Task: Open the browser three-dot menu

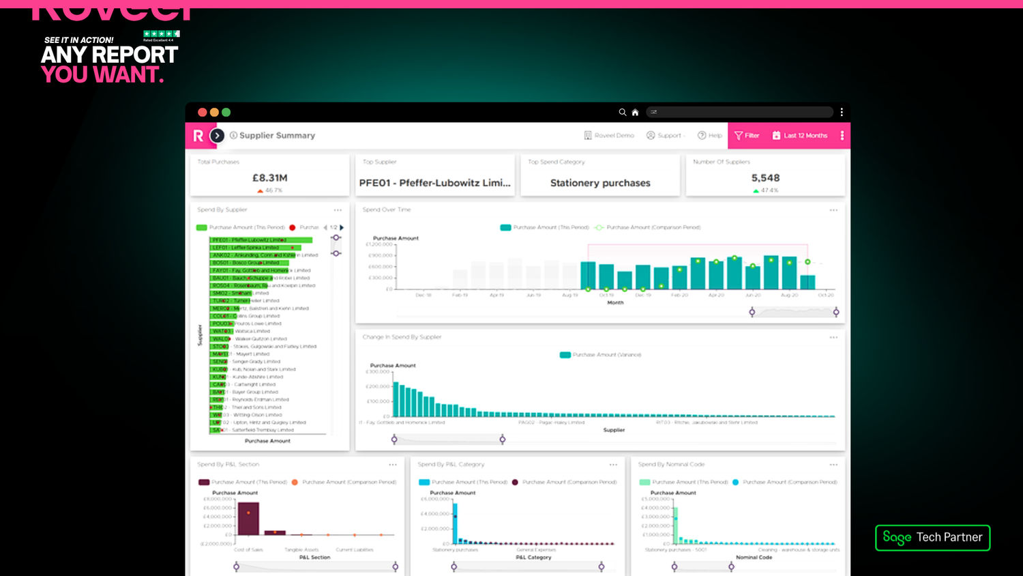Action: pos(842,112)
